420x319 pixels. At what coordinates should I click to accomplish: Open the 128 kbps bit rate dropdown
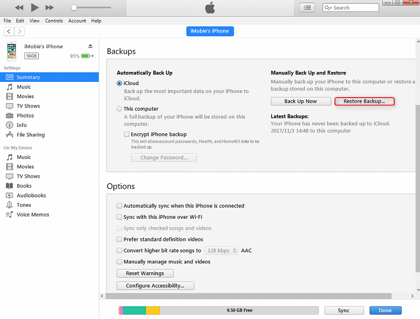[221, 250]
